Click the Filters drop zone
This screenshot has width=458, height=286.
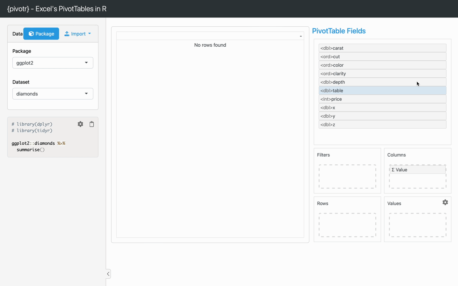347,177
